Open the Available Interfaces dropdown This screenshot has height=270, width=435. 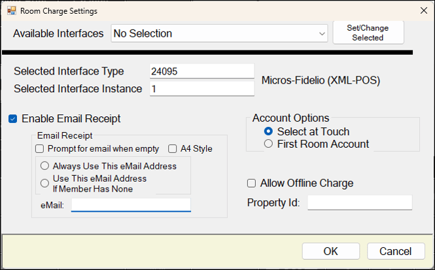tap(219, 33)
